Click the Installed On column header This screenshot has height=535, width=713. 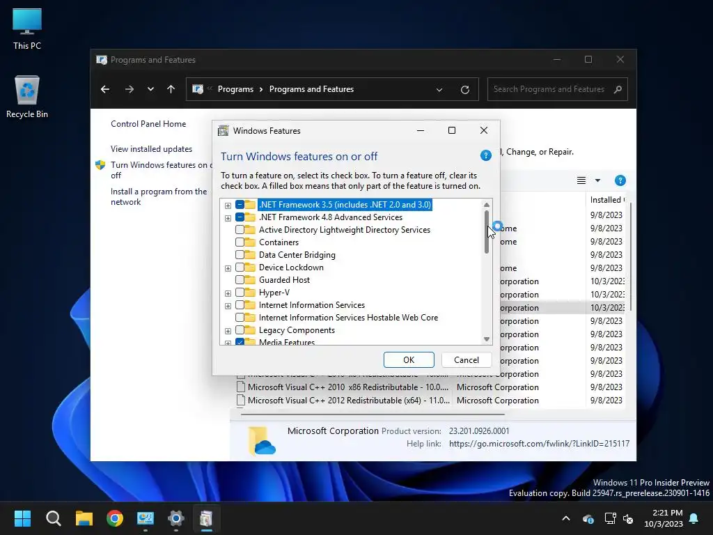pyautogui.click(x=607, y=200)
